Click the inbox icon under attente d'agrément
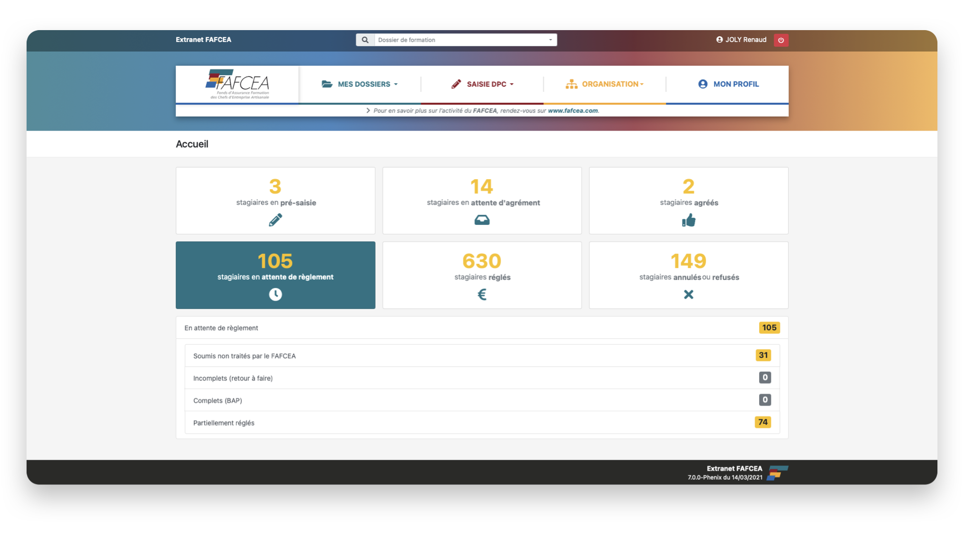The image size is (964, 542). tap(481, 220)
